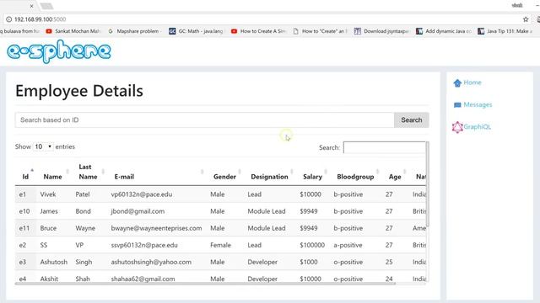Open the Show entries dropdown
The height and width of the screenshot is (303, 540).
pyautogui.click(x=43, y=147)
